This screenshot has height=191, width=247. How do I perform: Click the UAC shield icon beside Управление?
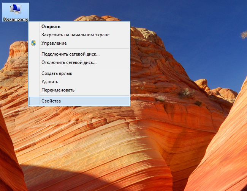[x=33, y=43]
